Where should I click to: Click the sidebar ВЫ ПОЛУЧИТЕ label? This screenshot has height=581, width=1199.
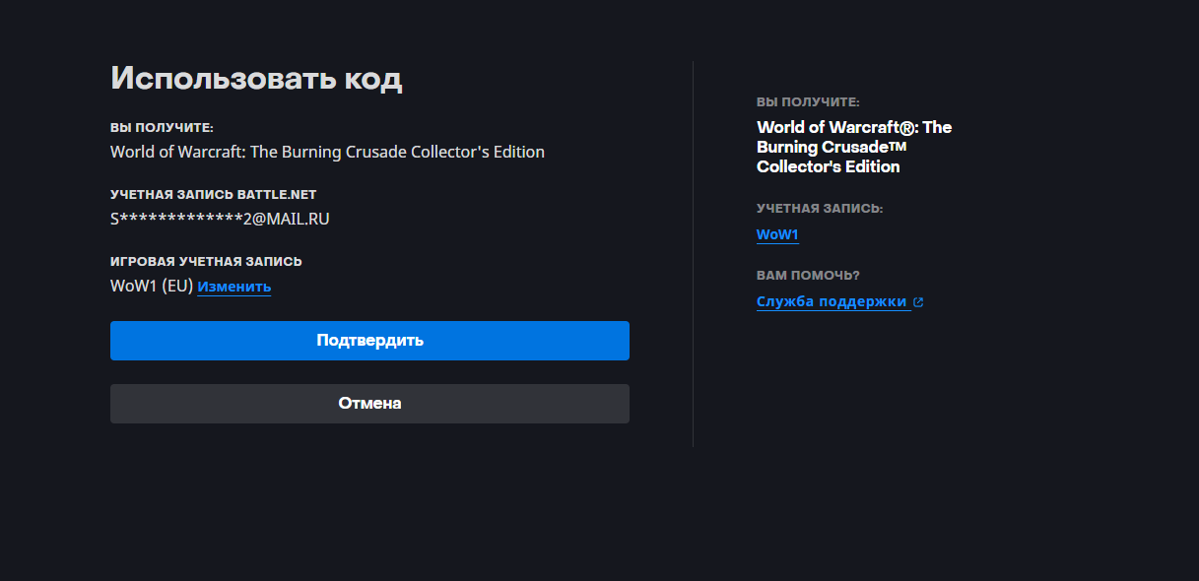point(808,102)
